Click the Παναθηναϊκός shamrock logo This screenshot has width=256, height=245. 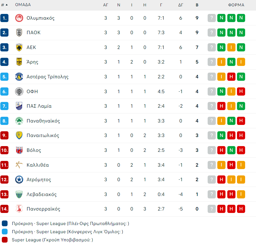pyautogui.click(x=19, y=121)
